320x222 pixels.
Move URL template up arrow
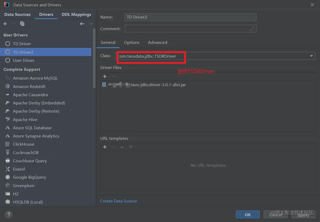(122, 147)
